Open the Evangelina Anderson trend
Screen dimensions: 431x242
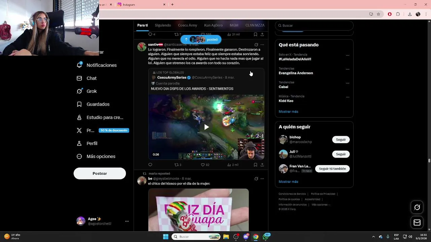click(x=296, y=73)
